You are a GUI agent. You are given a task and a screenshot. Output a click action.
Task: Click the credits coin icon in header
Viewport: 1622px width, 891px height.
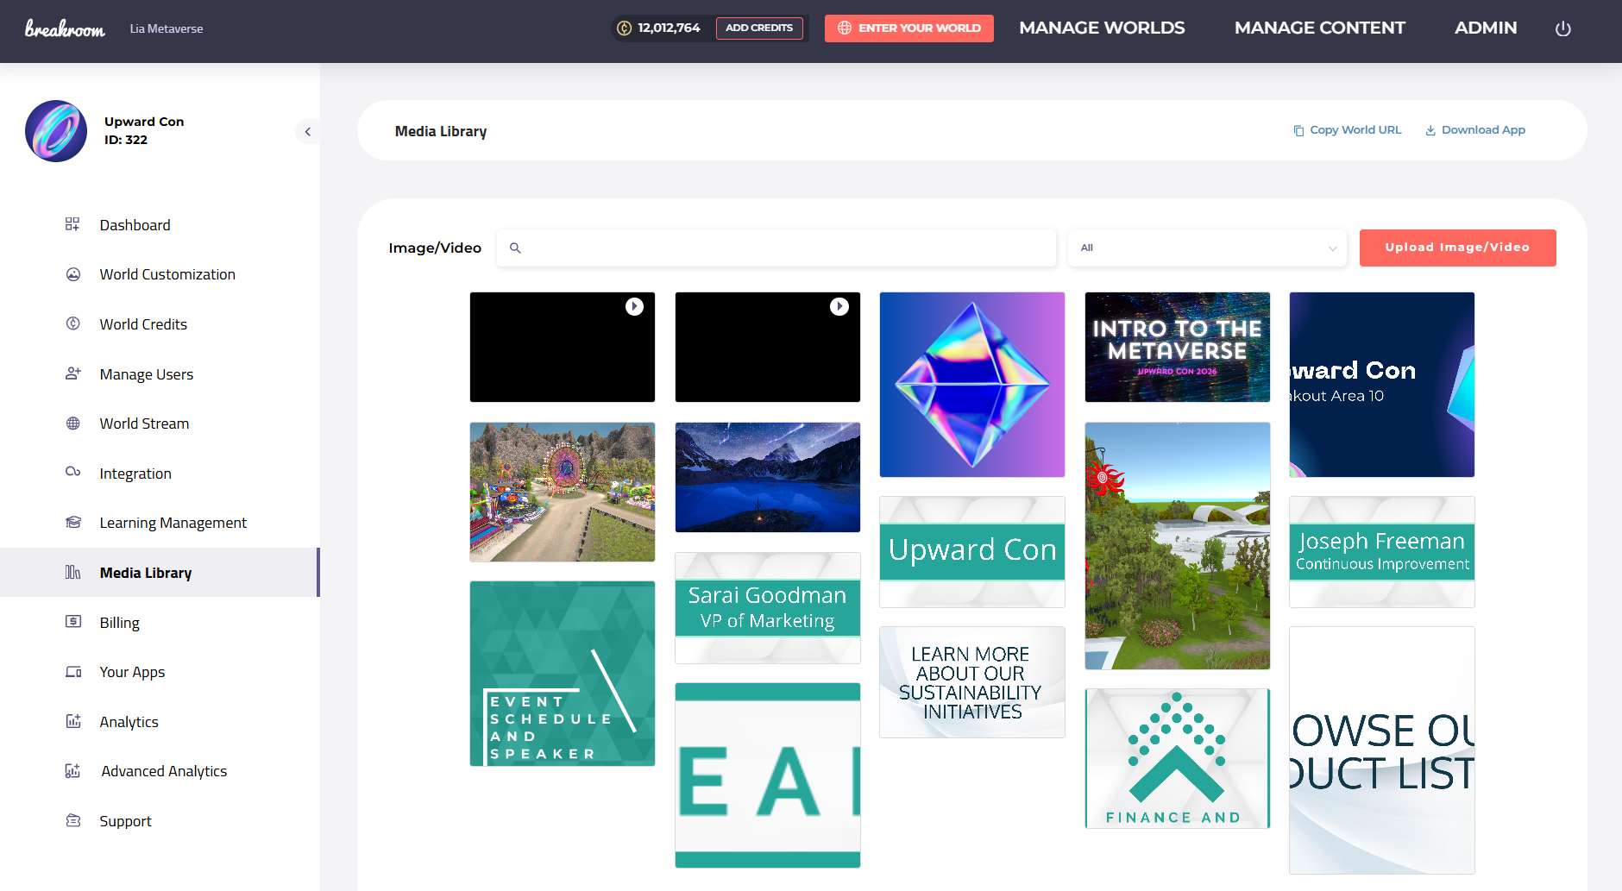click(x=625, y=28)
